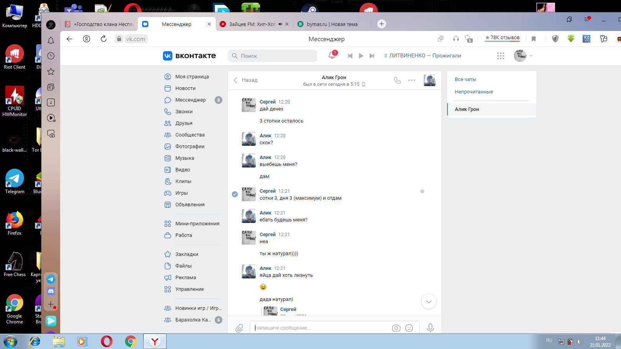Viewport: 621px width, 349px height.
Task: Go back using Назад link
Action: tap(246, 80)
